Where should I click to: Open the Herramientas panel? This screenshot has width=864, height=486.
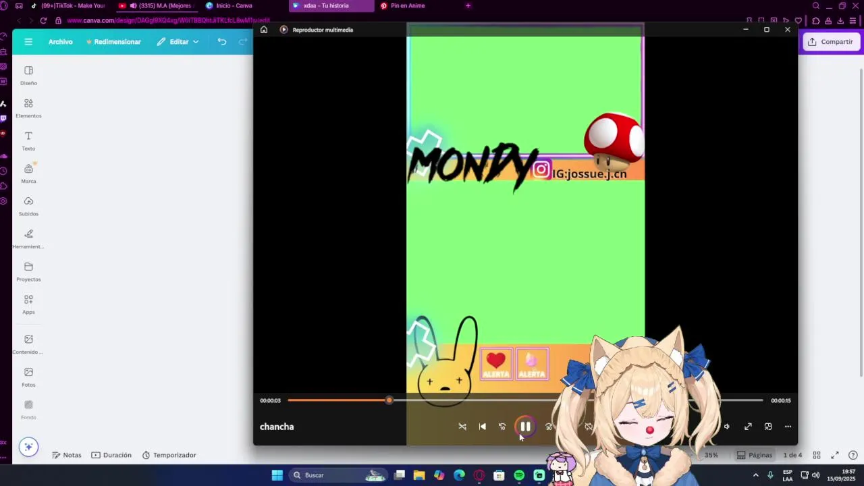(28, 239)
